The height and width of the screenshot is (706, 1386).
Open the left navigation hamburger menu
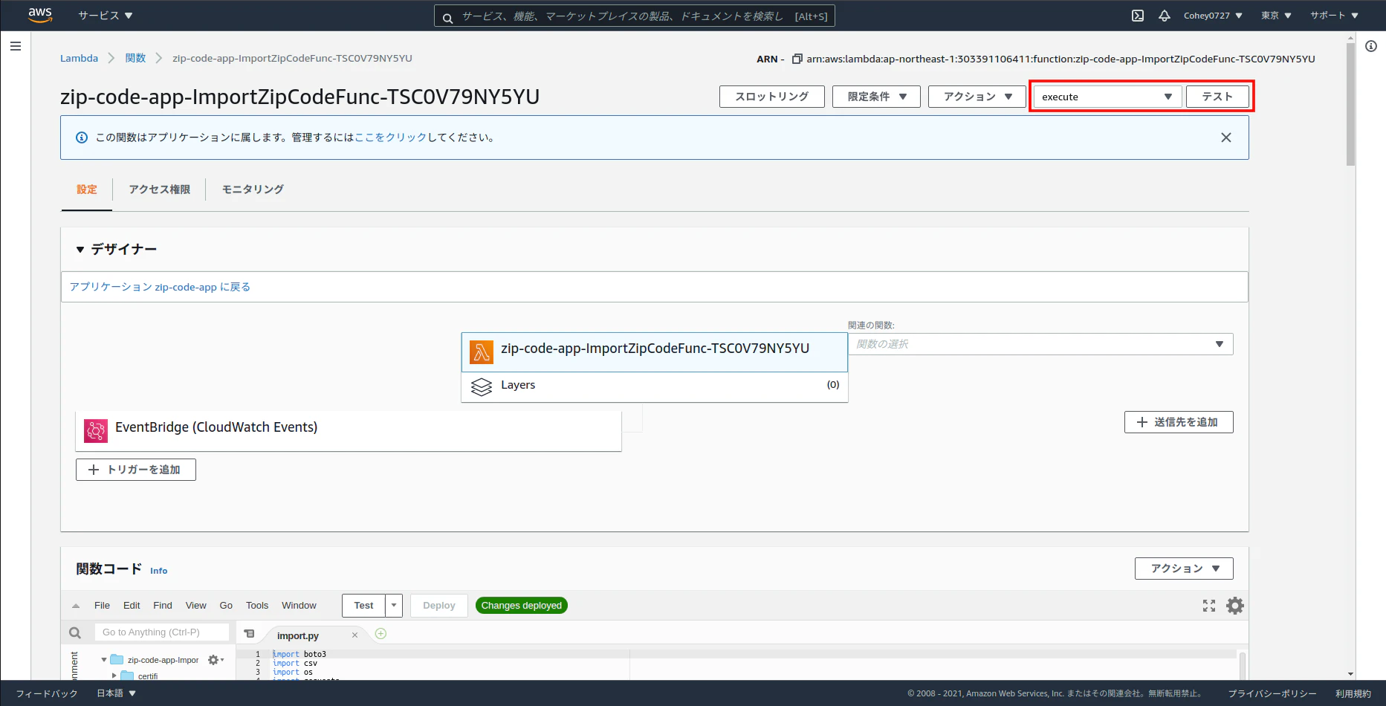16,46
